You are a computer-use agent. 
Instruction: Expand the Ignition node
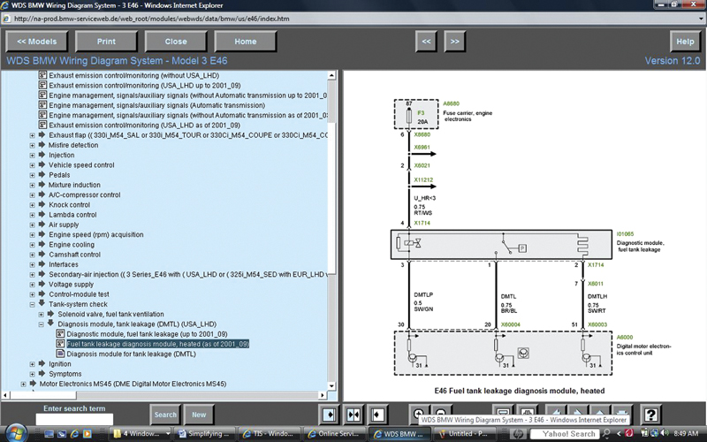[32, 364]
